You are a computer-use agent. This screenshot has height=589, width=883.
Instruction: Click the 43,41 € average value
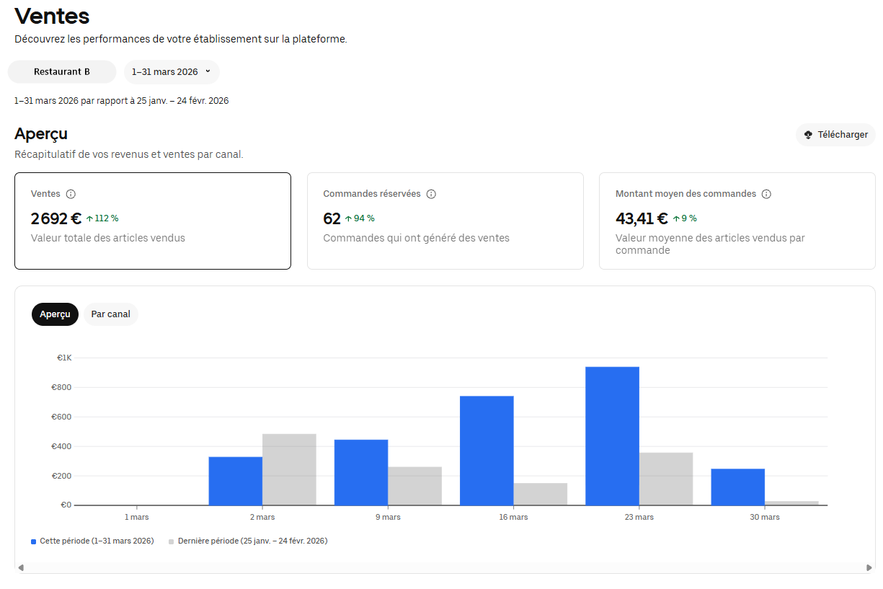(642, 218)
